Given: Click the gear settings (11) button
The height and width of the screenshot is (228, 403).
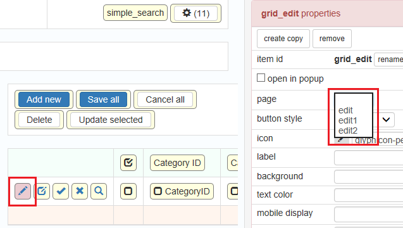Looking at the screenshot, I should 195,13.
